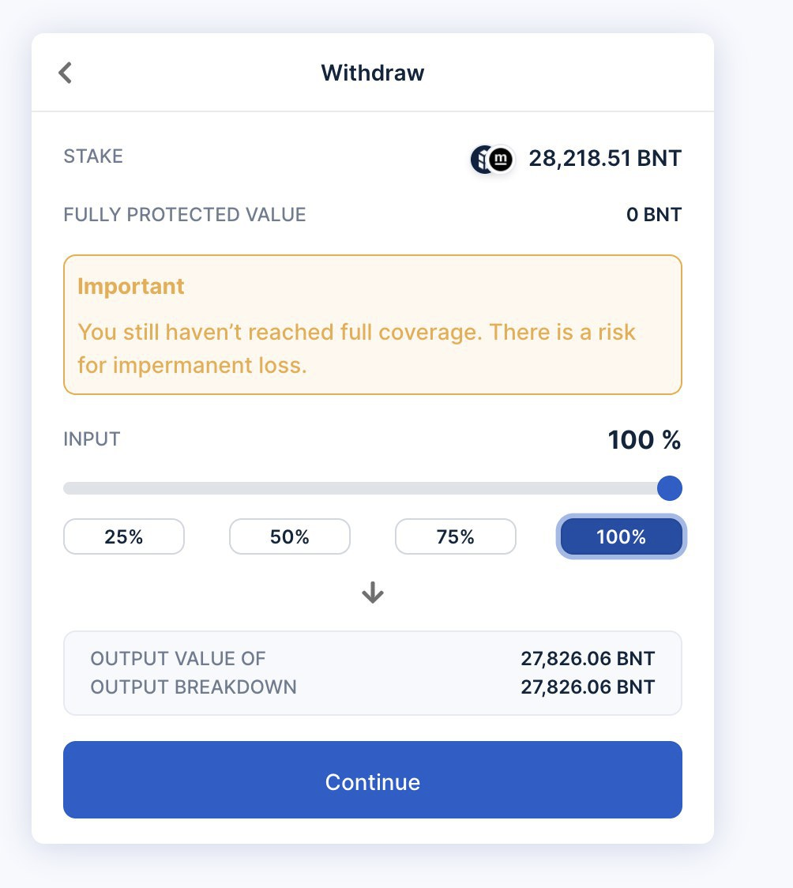Click the FULLY PROTECTED VALUE row
This screenshot has height=888, width=793.
(185, 214)
